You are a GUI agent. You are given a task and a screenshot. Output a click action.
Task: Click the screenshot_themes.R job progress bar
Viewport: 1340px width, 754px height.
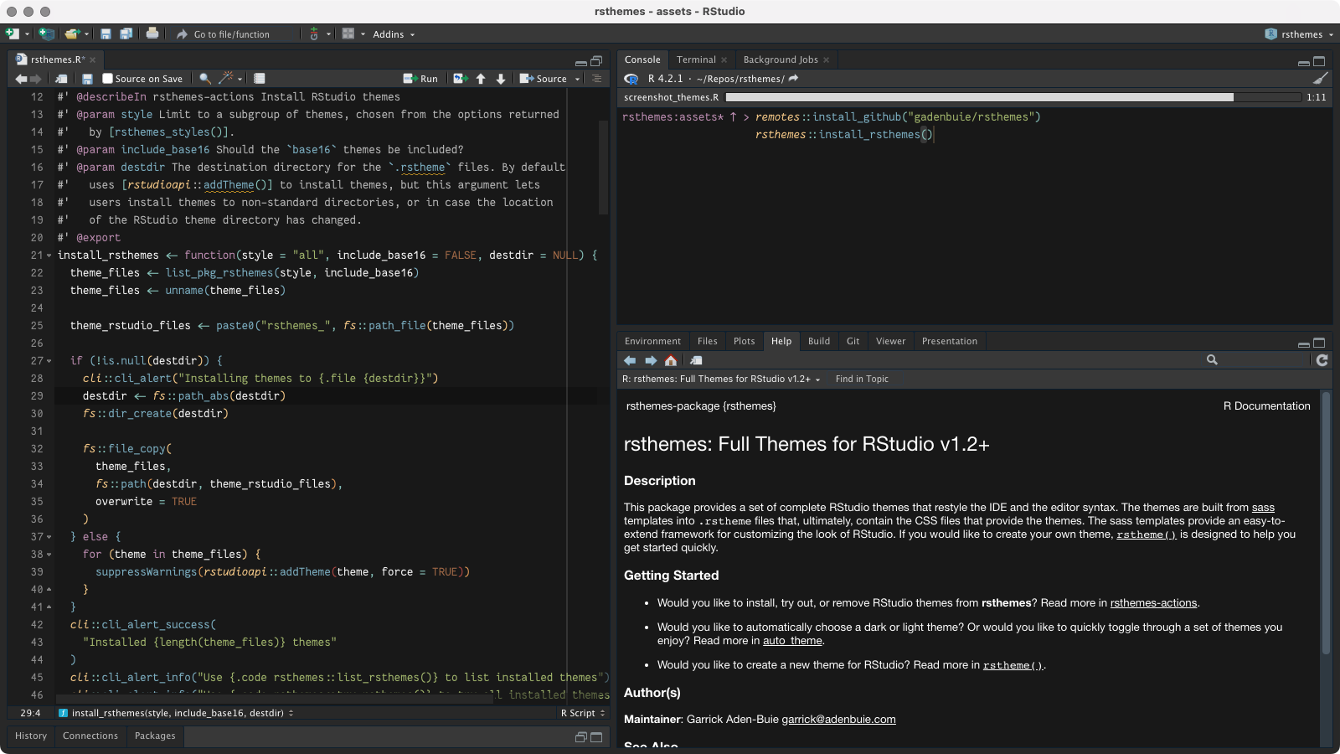click(x=1014, y=97)
